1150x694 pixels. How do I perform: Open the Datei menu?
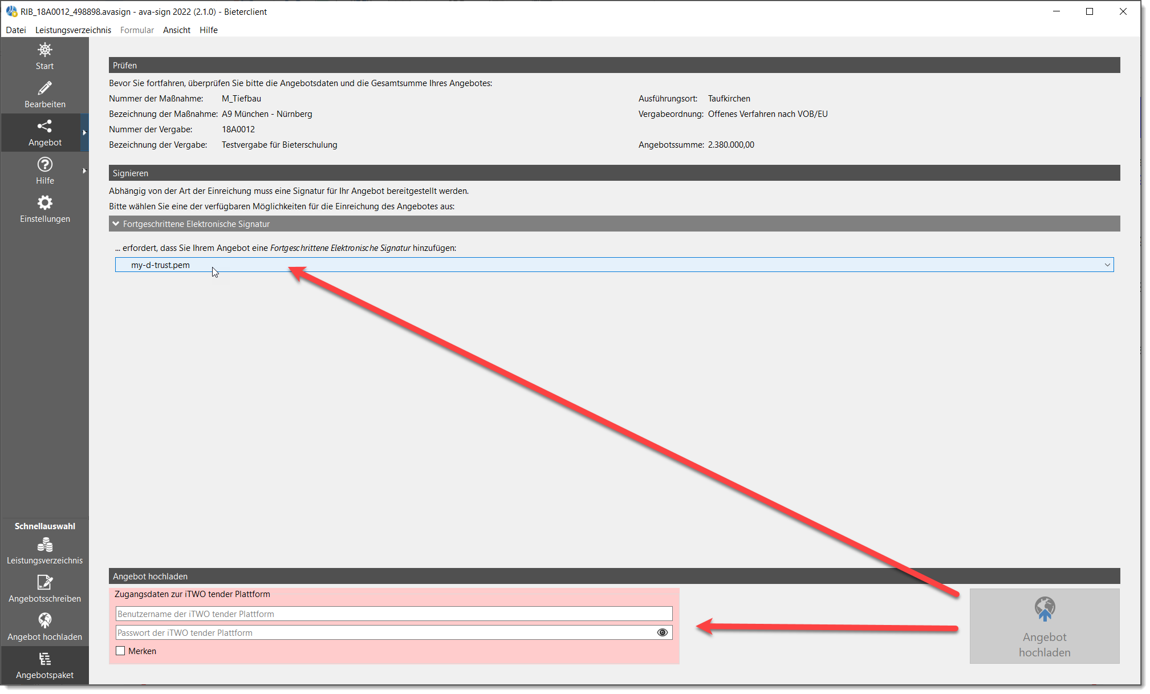click(16, 30)
